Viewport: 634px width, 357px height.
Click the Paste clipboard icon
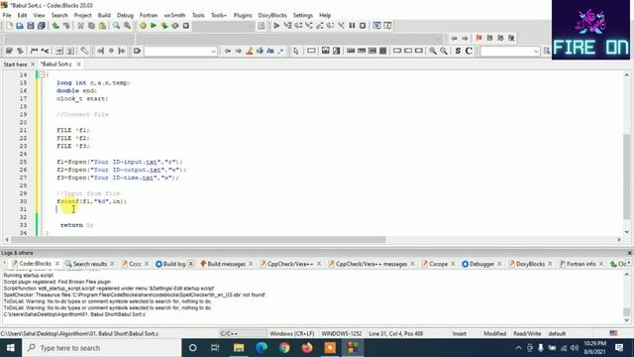pos(102,26)
